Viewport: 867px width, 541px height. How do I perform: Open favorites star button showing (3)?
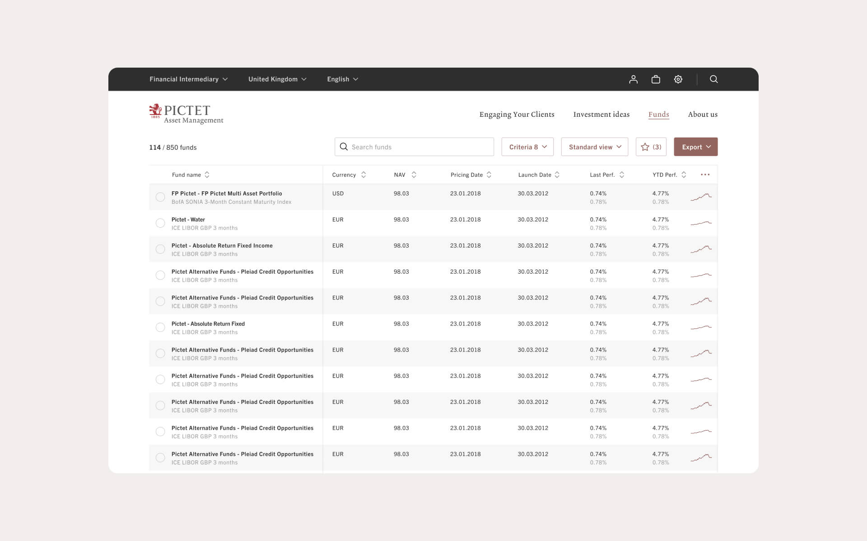click(x=651, y=147)
